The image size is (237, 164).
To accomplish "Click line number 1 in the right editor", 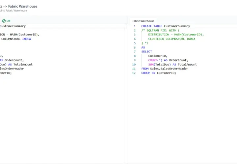I will click(x=135, y=26).
